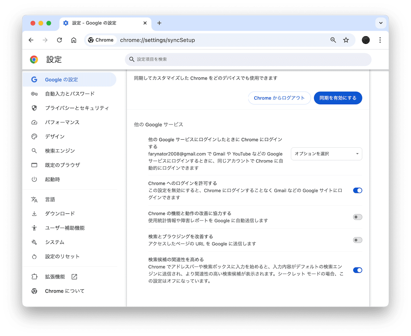Turn off 検索候補の関連性を高める toggle
411x336 pixels.
tap(357, 270)
